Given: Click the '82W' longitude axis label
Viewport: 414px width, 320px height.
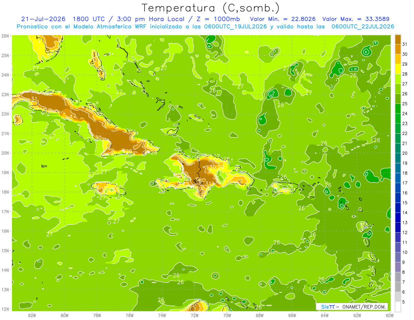Looking at the screenshot, I should pos(32,315).
